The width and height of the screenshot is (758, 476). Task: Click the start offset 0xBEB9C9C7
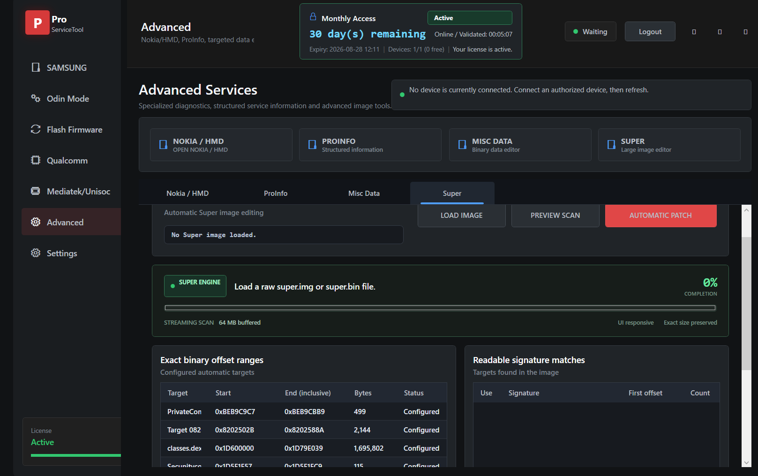click(235, 412)
